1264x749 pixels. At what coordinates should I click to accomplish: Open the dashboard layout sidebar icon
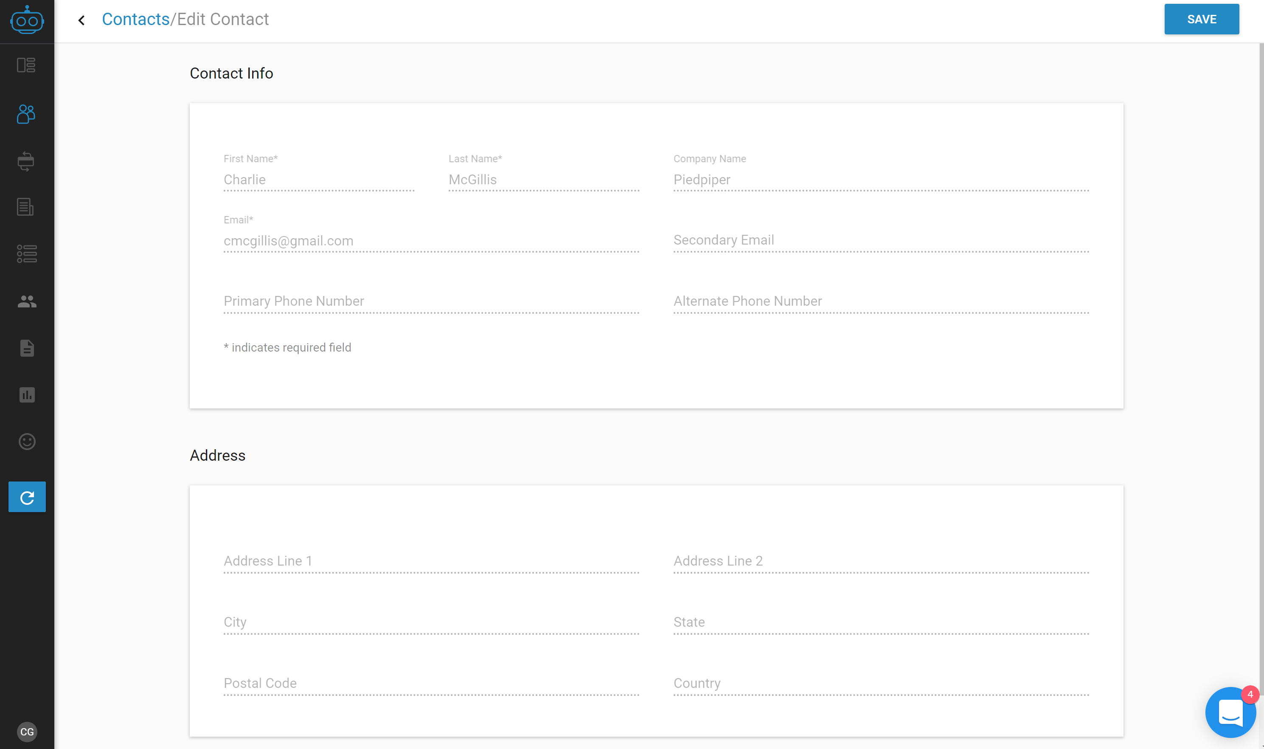pos(26,65)
